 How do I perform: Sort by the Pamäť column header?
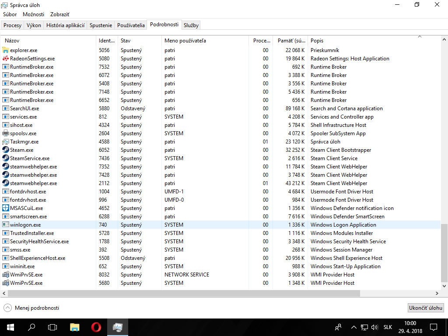pyautogui.click(x=290, y=41)
